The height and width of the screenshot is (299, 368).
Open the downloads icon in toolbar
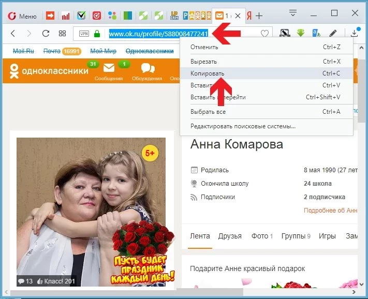point(354,33)
